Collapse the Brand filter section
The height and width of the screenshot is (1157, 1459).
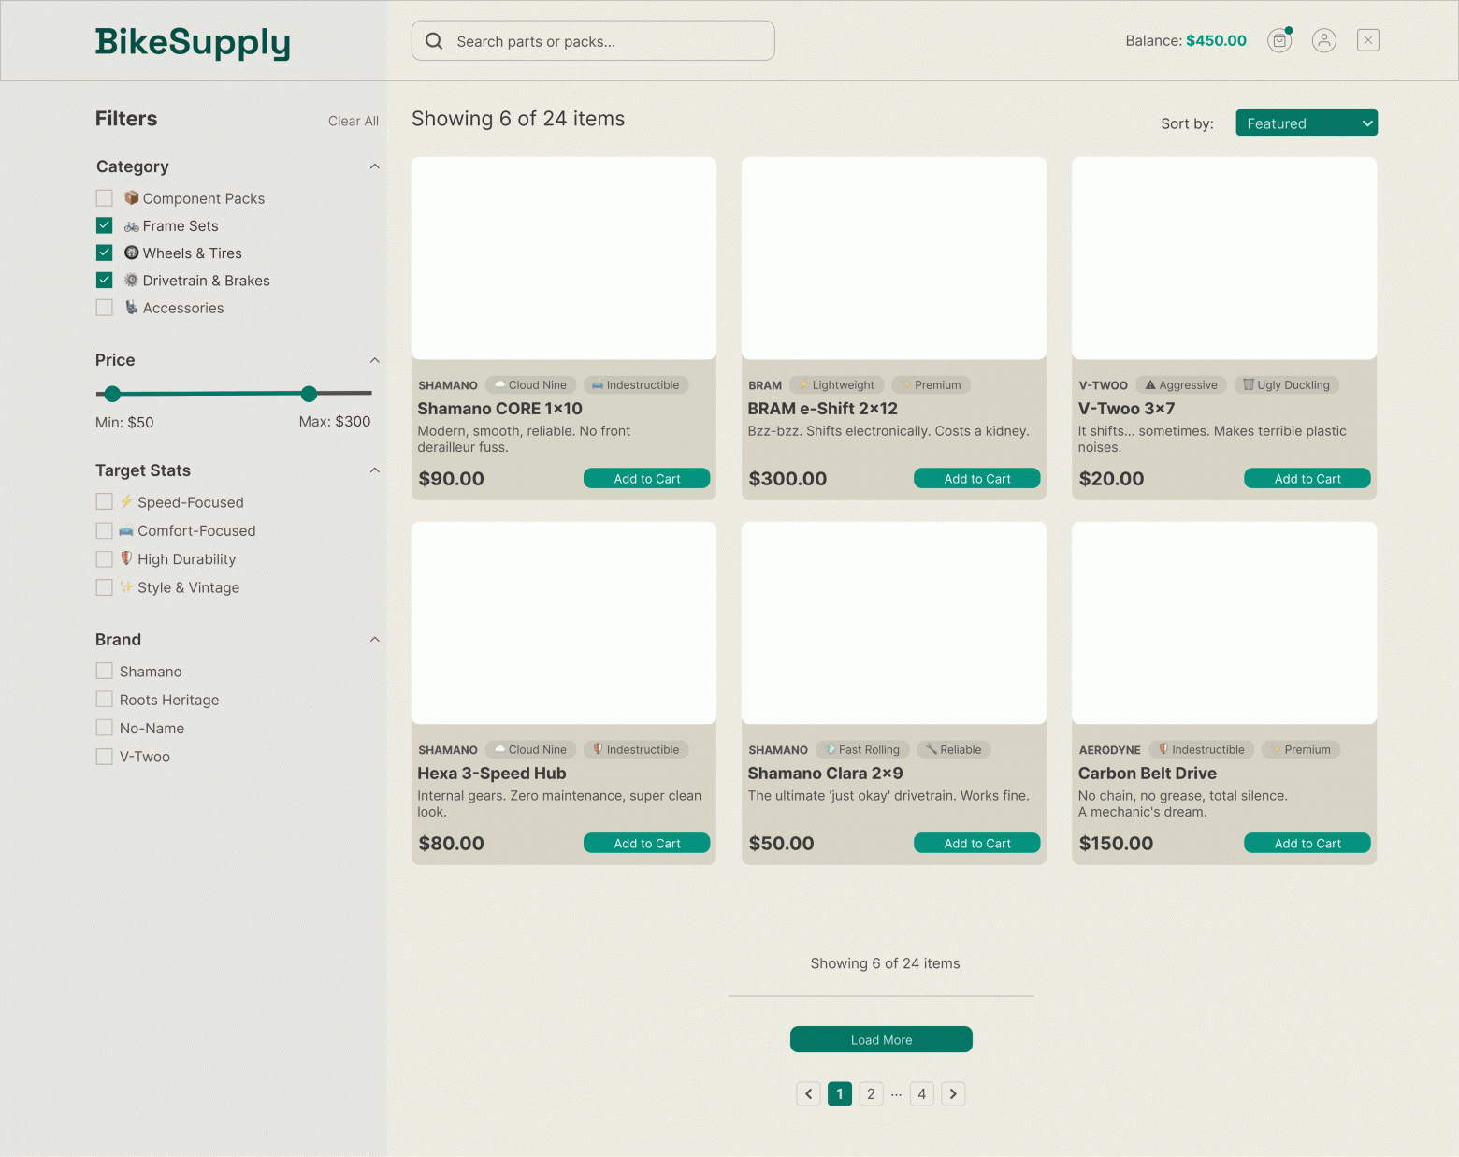375,640
